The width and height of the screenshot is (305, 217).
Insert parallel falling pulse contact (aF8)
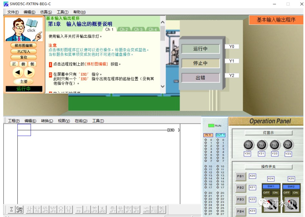coord(136,209)
